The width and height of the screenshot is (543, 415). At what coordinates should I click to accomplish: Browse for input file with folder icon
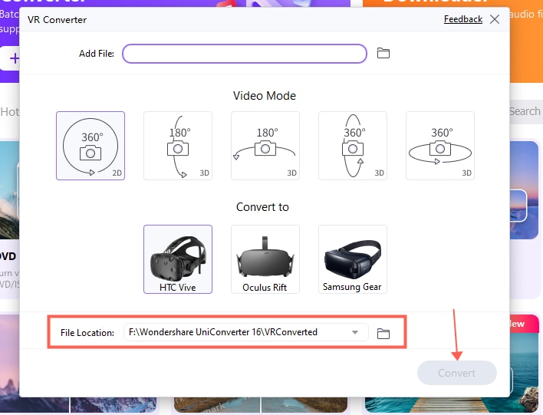[383, 54]
